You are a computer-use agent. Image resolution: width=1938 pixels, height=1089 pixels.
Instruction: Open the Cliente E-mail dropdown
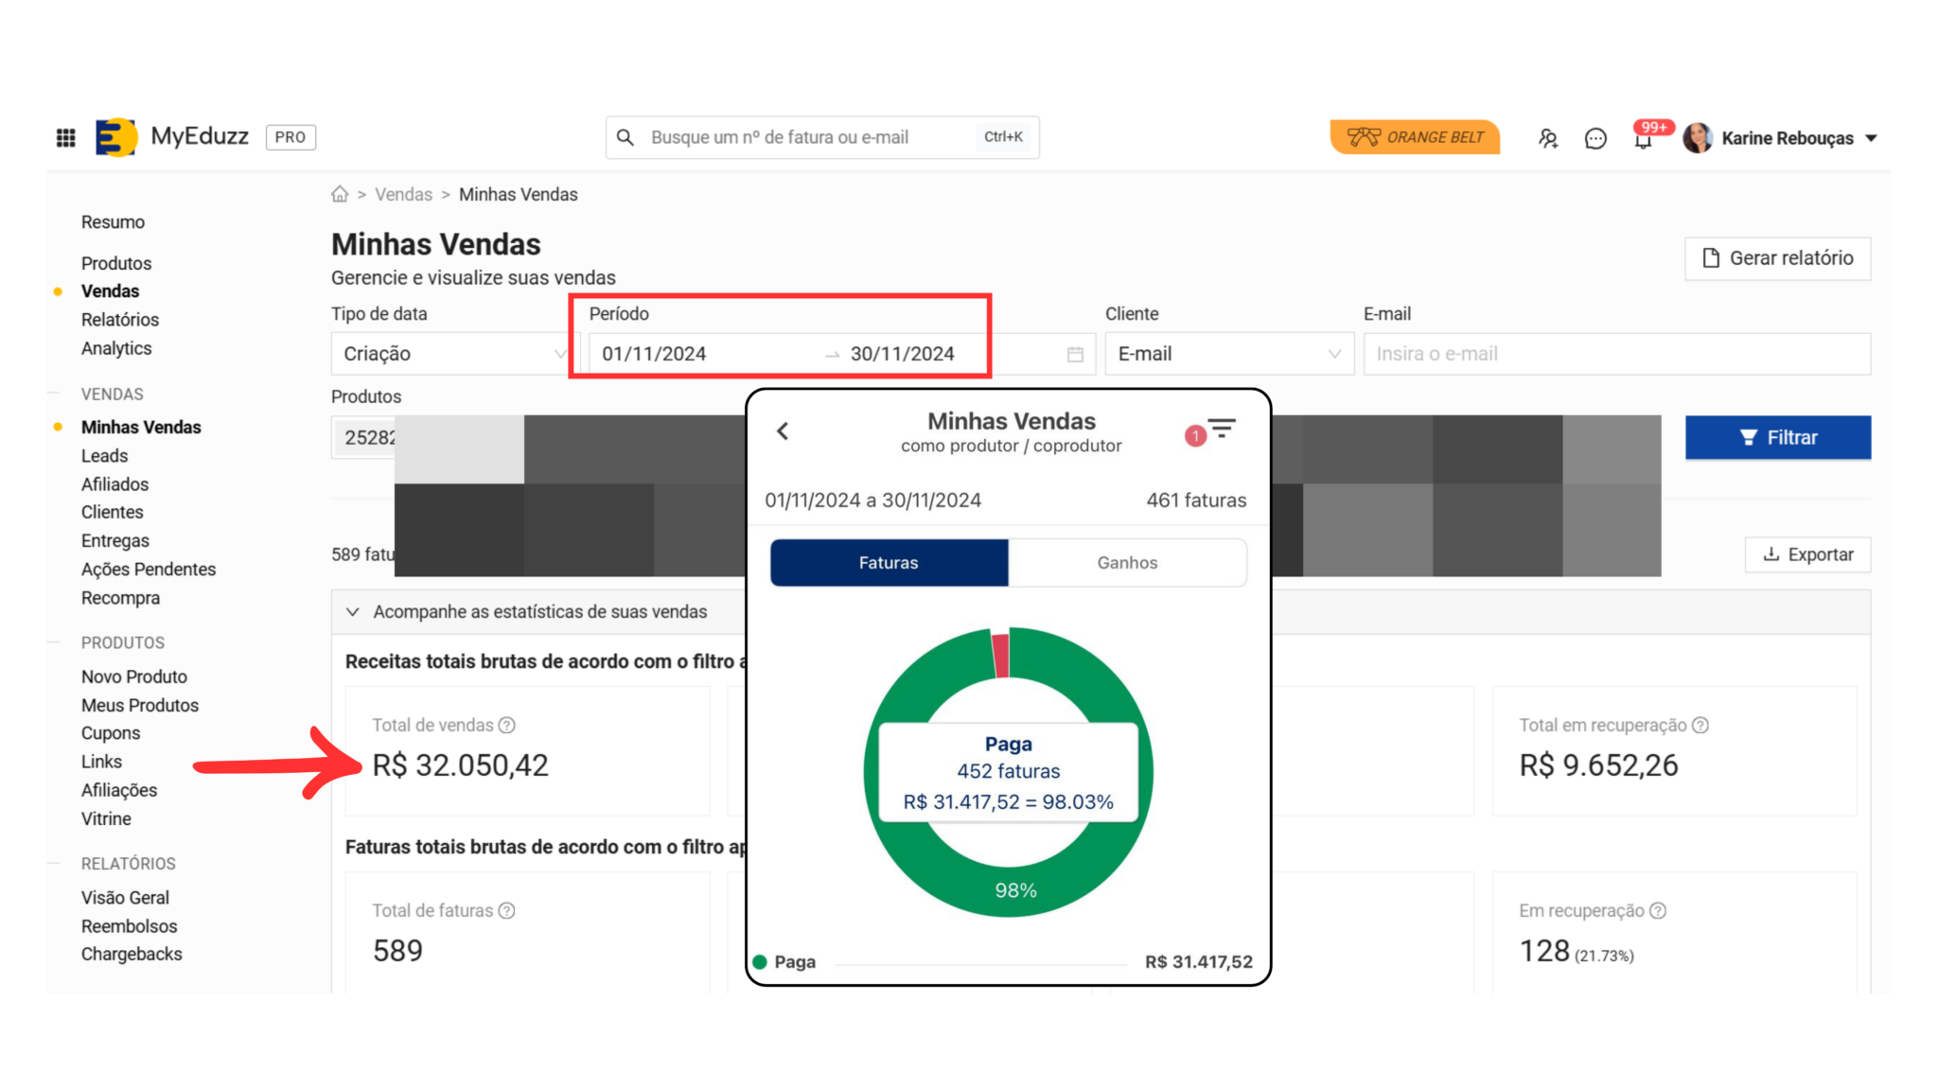point(1228,354)
